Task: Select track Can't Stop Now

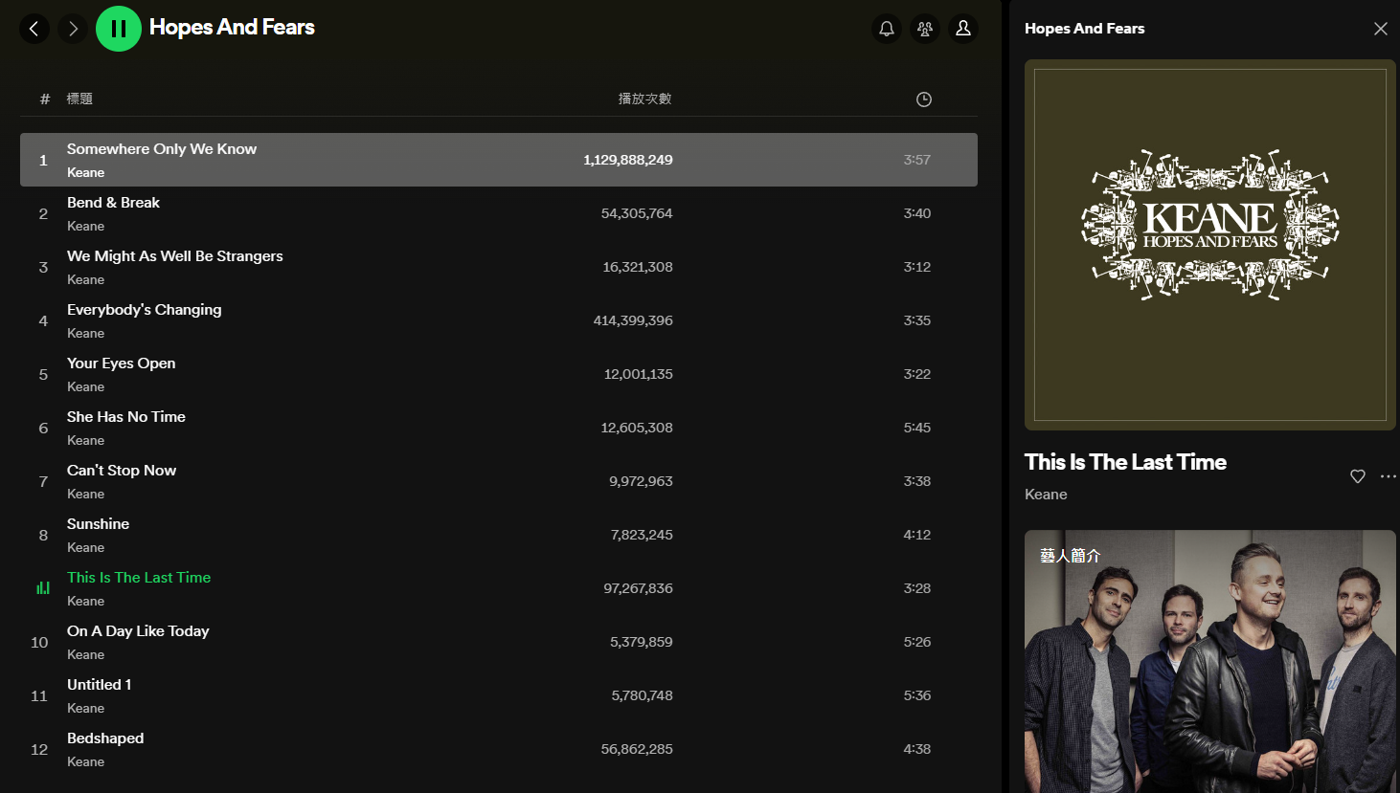Action: 122,471
